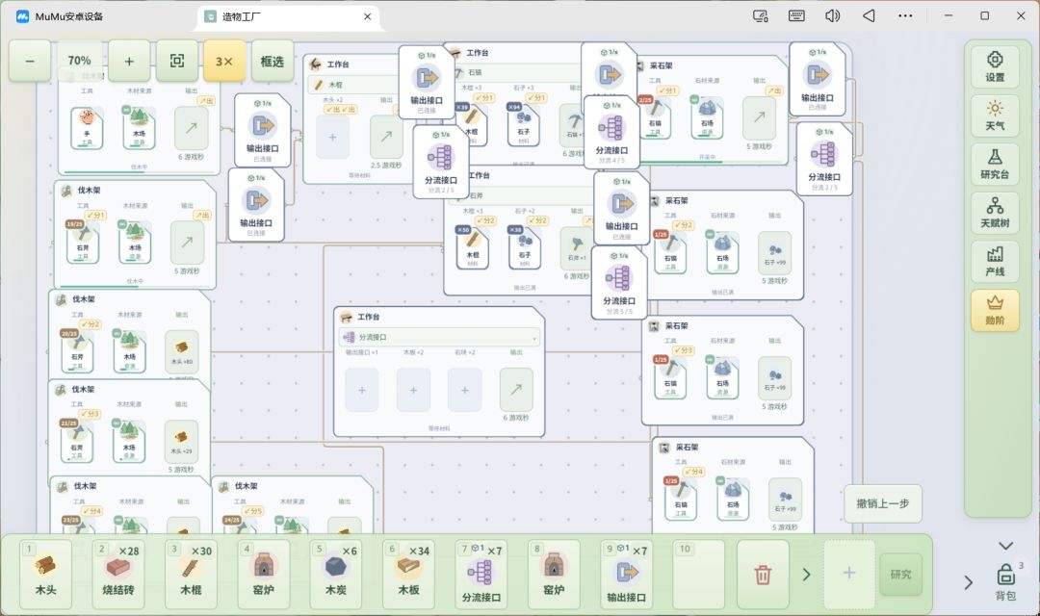1040x616 pixels.
Task: Zoom out with the minus button
Action: [30, 61]
